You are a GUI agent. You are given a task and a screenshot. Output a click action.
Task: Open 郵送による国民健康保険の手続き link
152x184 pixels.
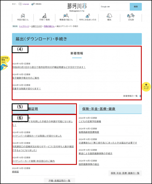[95, 153]
